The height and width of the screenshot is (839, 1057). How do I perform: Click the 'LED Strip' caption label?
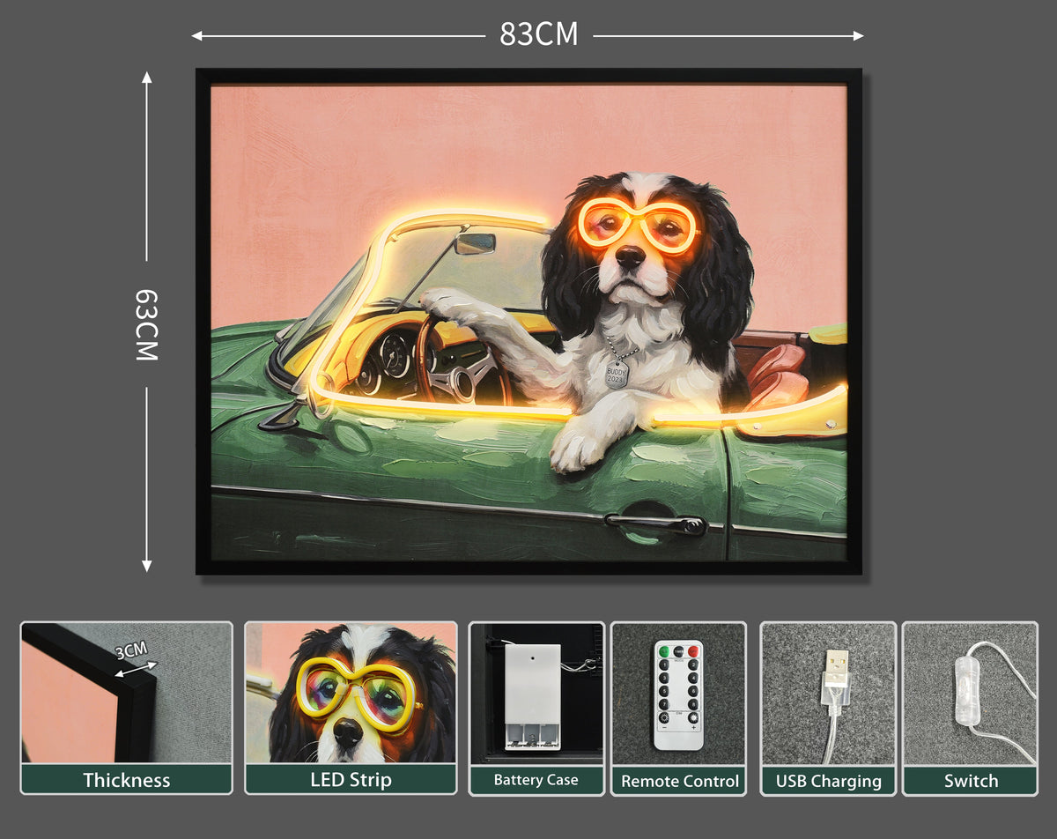click(351, 780)
